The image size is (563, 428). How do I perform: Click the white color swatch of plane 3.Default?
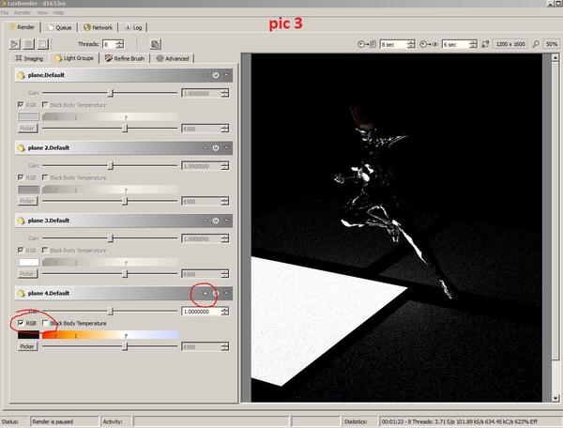[x=28, y=262]
